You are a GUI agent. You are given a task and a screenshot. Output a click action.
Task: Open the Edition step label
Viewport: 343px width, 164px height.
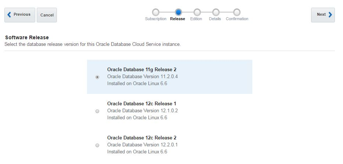tap(196, 19)
